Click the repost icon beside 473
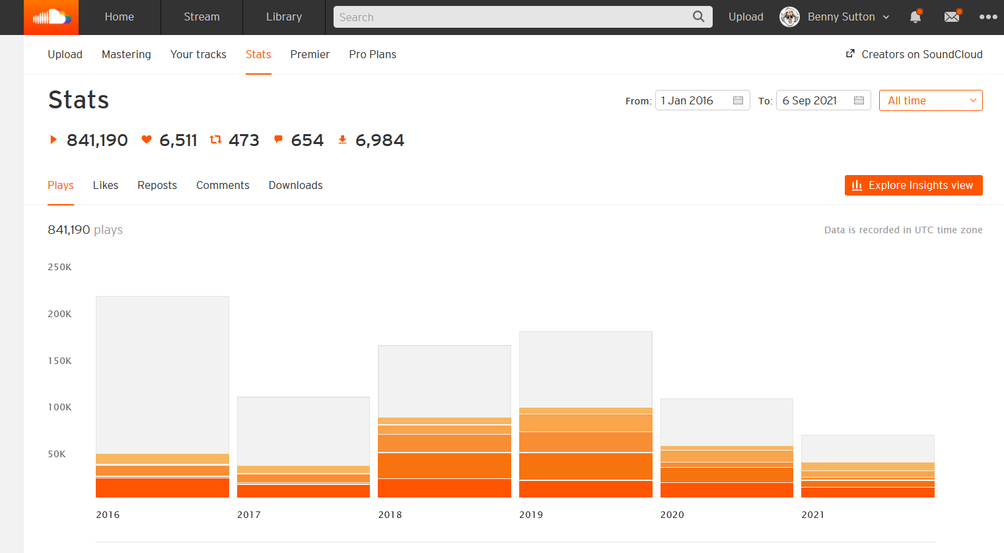The height and width of the screenshot is (553, 1004). 215,139
